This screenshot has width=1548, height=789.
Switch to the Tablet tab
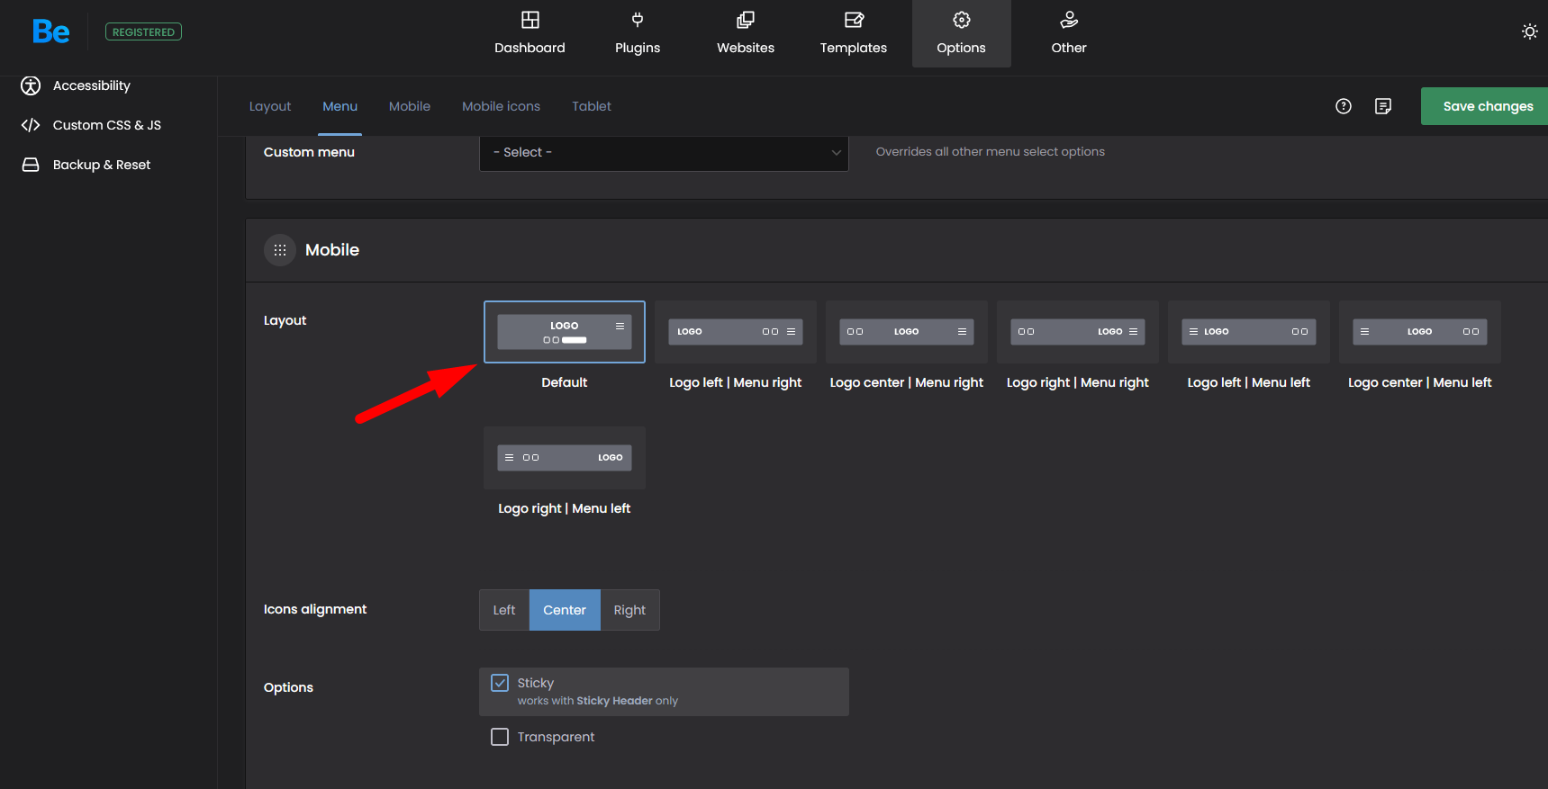click(x=592, y=106)
